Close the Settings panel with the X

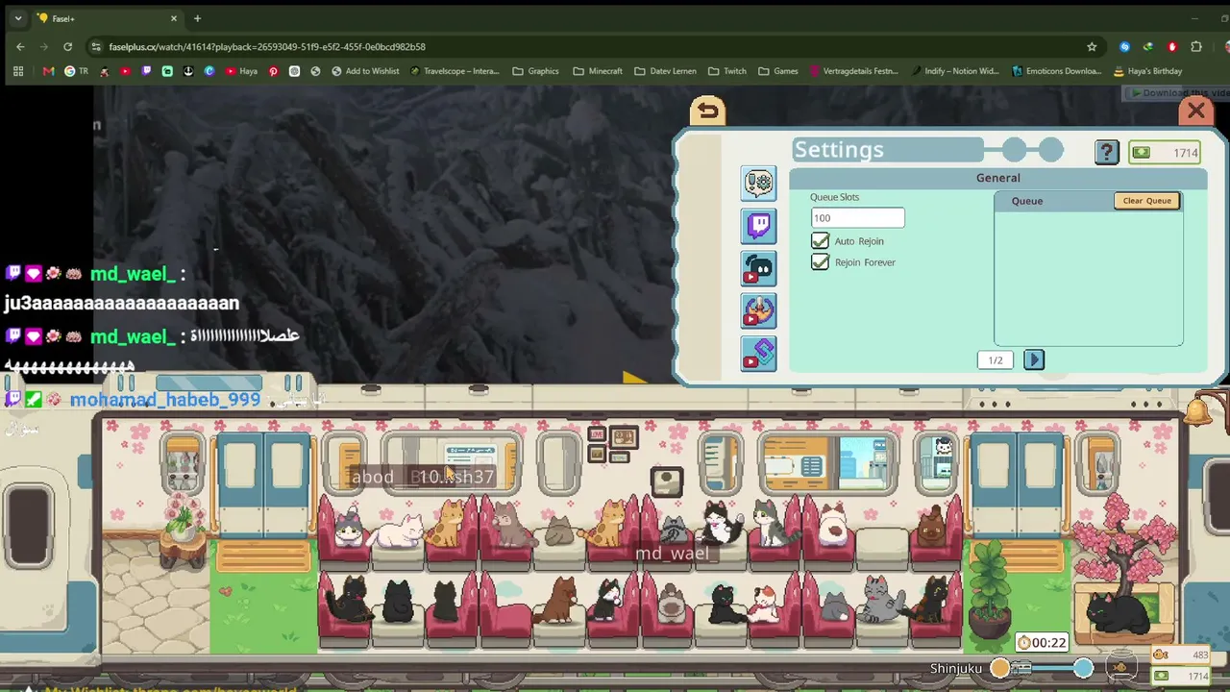tap(1195, 111)
